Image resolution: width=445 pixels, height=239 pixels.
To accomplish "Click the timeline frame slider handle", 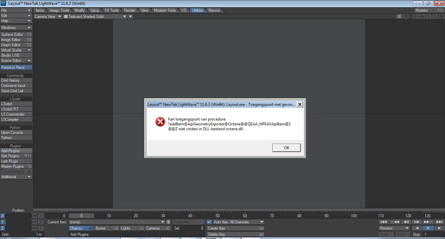I will [81, 216].
